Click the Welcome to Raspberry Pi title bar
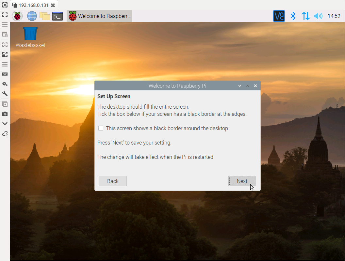 (177, 86)
